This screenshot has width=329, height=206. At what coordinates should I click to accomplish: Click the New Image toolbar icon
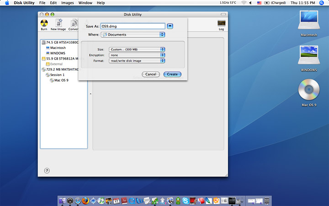click(x=58, y=24)
